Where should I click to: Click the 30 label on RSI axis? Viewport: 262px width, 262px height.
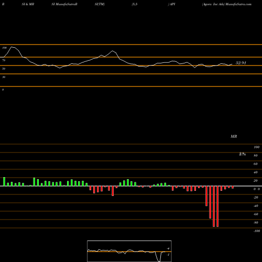[x=4, y=77]
